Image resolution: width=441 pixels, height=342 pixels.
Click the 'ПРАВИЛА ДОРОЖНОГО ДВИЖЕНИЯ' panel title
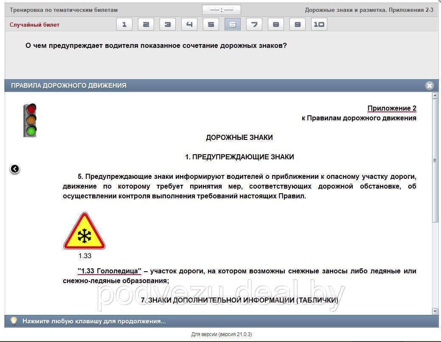[x=69, y=85]
